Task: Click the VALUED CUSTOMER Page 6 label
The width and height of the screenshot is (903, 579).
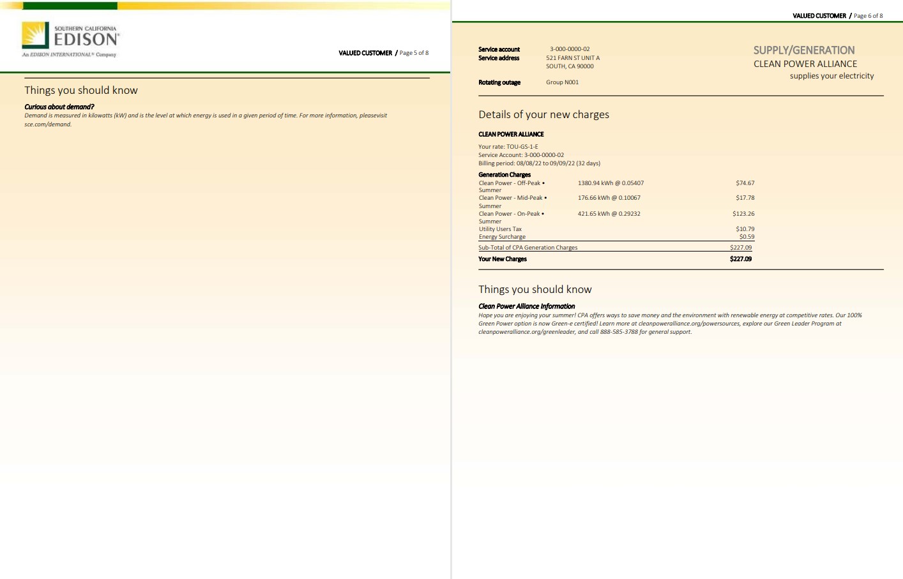Action: pyautogui.click(x=837, y=15)
